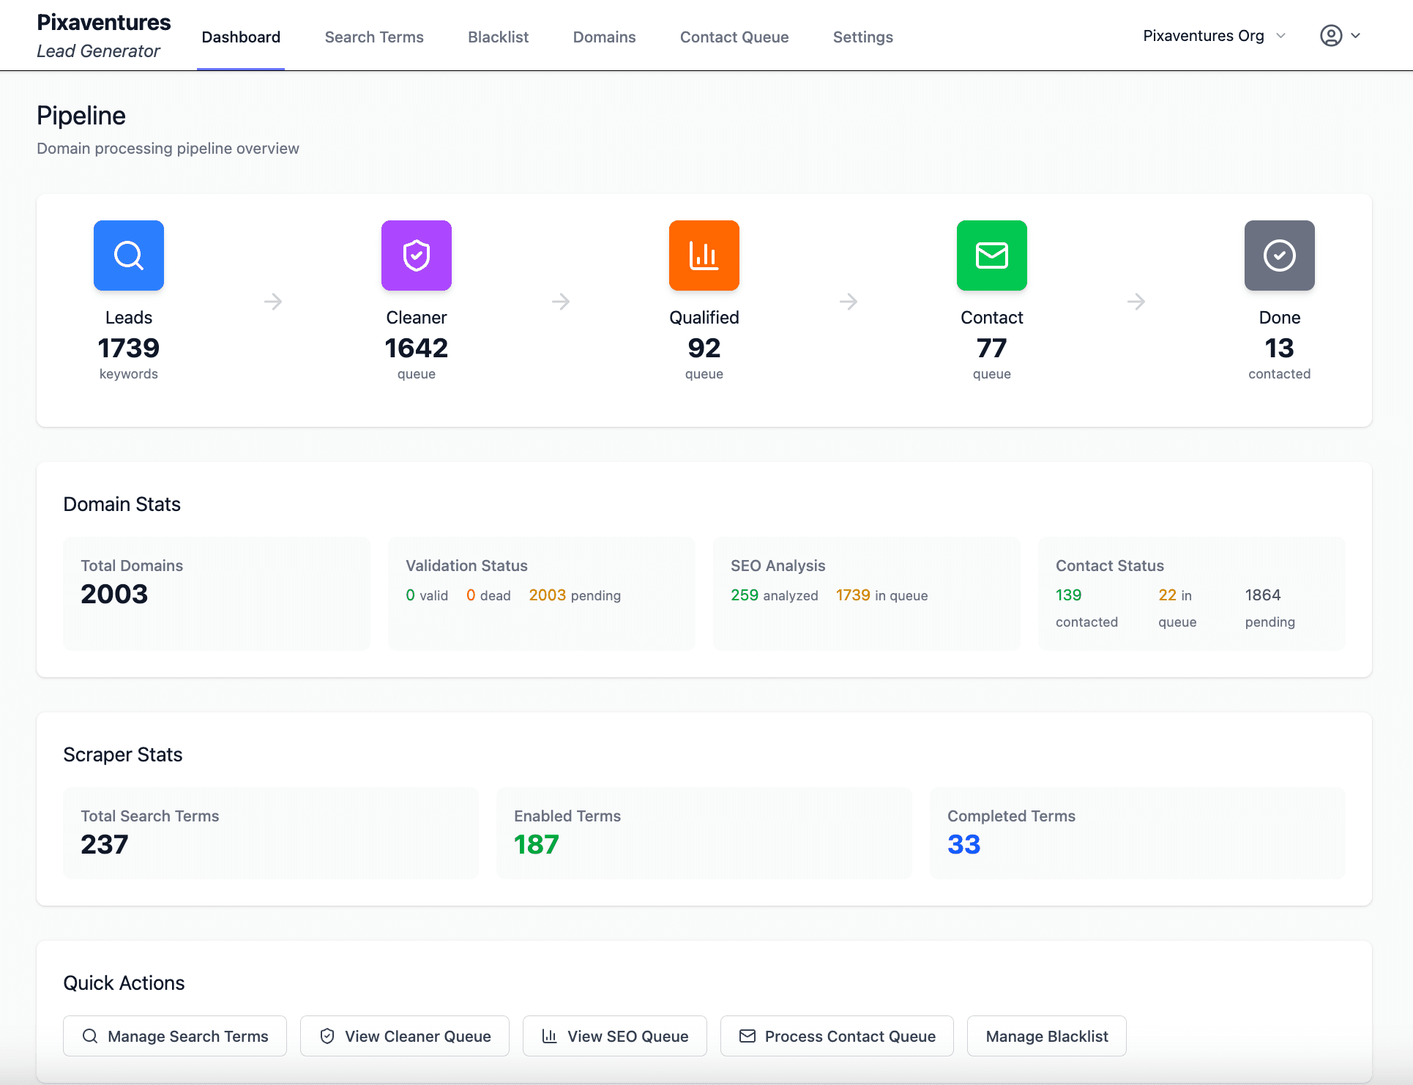Select Domains in the top navigation

pyautogui.click(x=604, y=37)
